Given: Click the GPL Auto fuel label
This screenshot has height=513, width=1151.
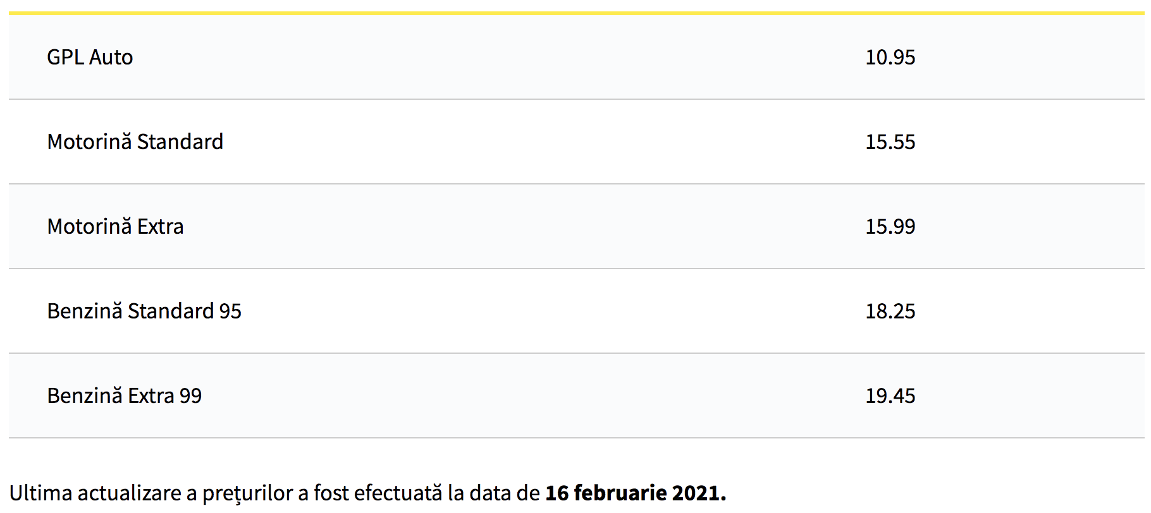Looking at the screenshot, I should pyautogui.click(x=90, y=57).
